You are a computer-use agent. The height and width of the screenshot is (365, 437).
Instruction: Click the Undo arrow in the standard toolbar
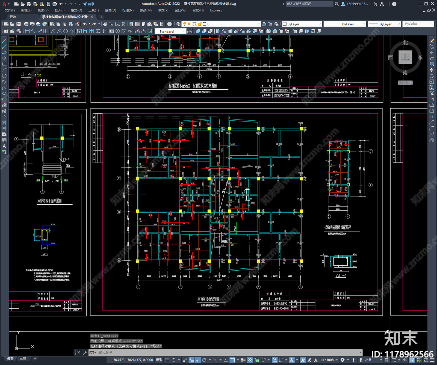tap(85, 24)
